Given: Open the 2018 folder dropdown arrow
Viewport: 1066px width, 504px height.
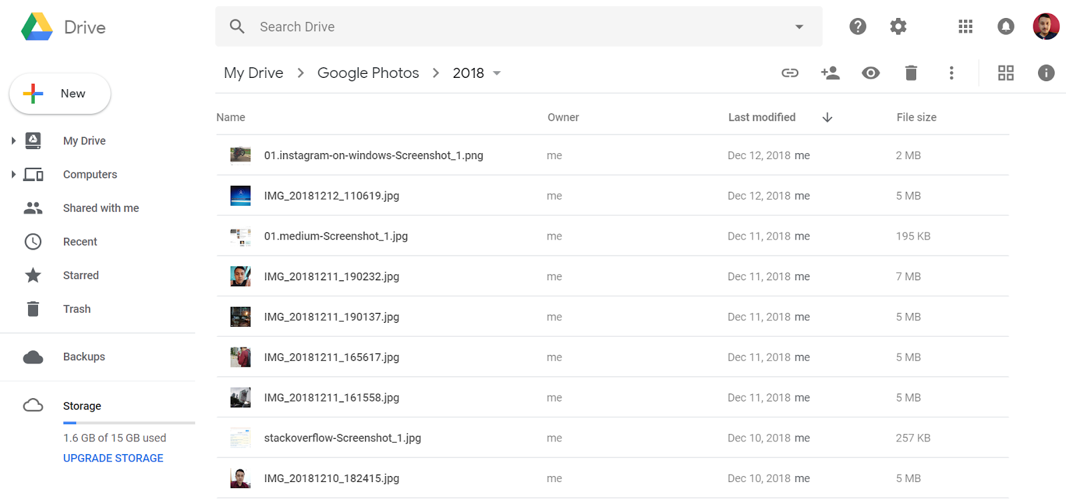Looking at the screenshot, I should 496,73.
